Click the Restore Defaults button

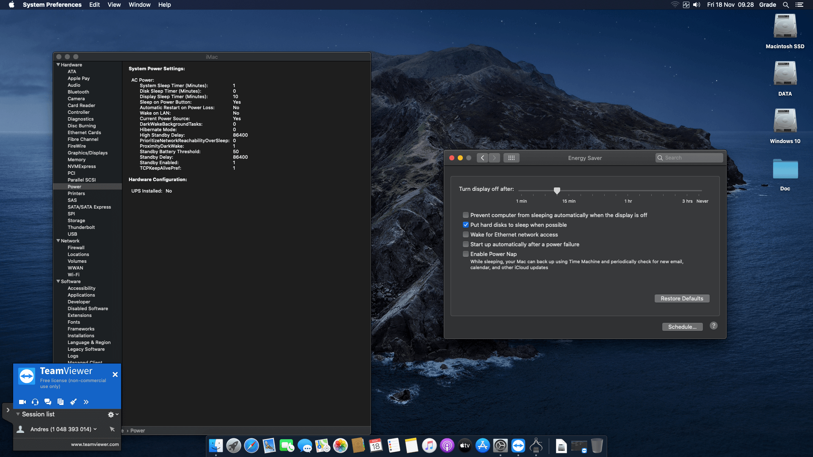coord(682,298)
